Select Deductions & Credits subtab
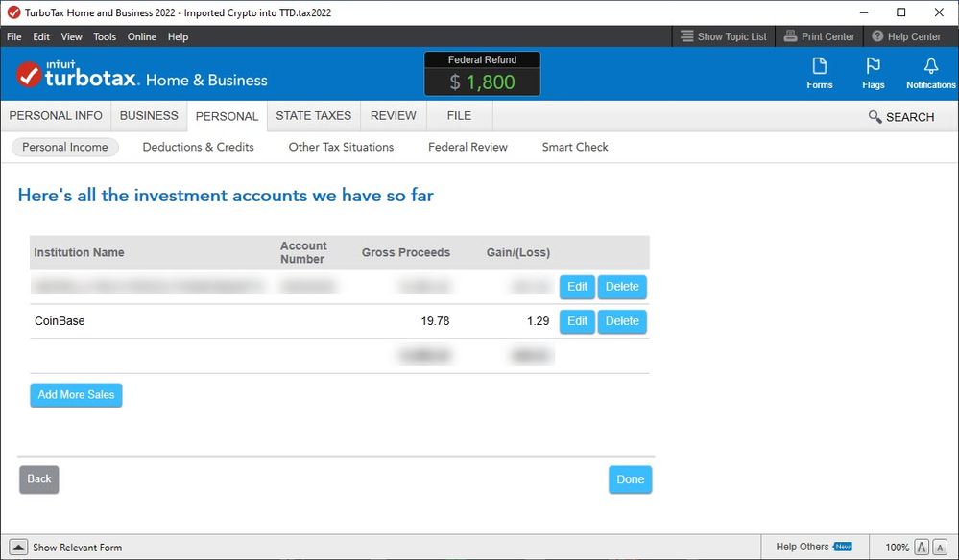959x560 pixels. click(198, 147)
